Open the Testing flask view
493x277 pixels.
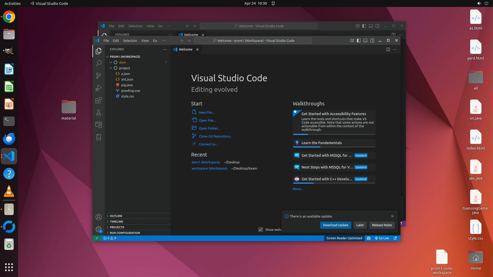pyautogui.click(x=99, y=113)
